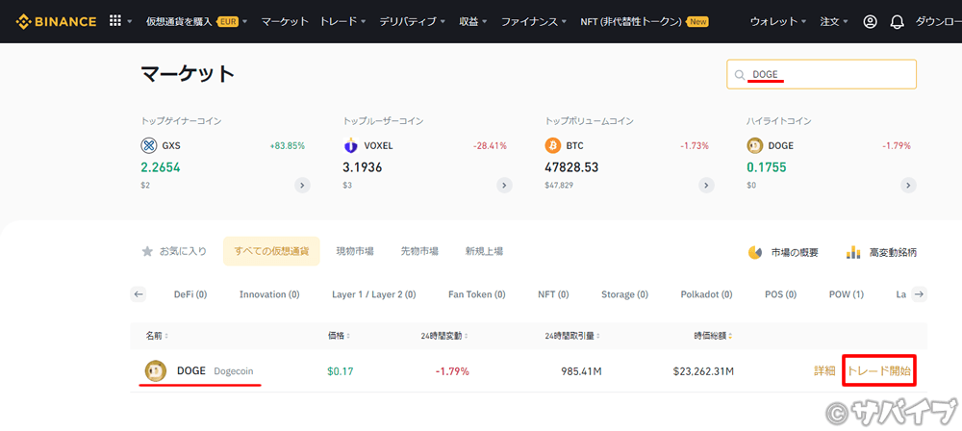The width and height of the screenshot is (962, 431).
Task: Sort table by 24時間変動 column
Action: coord(444,336)
